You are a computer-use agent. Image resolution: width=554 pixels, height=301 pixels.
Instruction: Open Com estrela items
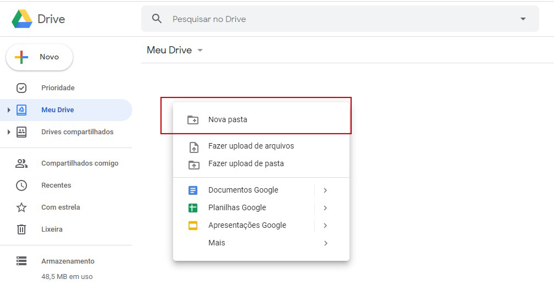(x=61, y=207)
